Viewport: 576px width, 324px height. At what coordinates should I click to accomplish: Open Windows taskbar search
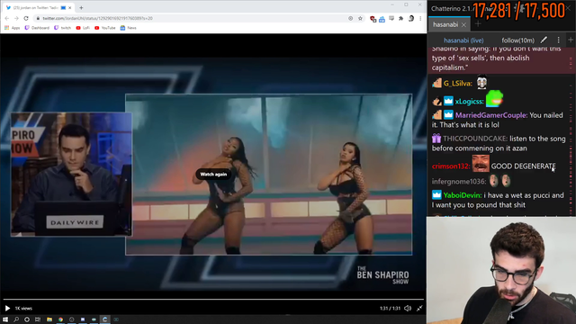click(16, 319)
